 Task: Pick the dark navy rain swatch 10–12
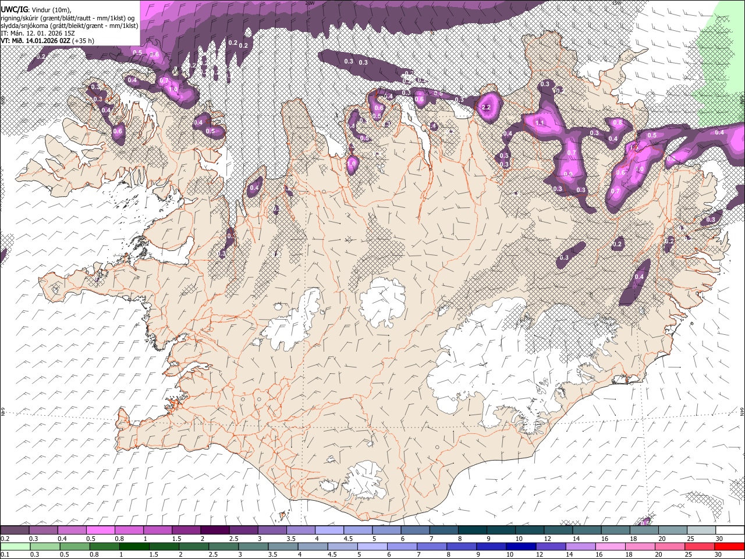pyautogui.click(x=521, y=546)
